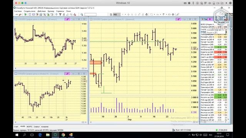The height and width of the screenshot is (138, 246).
Task: Expand the pin marker dropdown arrow
Action: [166, 15]
